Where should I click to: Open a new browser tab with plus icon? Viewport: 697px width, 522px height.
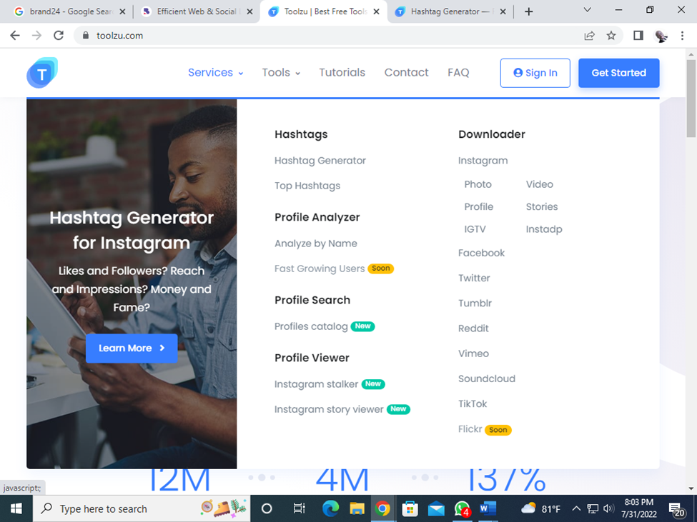pyautogui.click(x=528, y=11)
